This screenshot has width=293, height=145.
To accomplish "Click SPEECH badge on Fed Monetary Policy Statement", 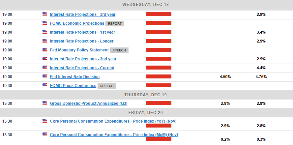I will (119, 50).
